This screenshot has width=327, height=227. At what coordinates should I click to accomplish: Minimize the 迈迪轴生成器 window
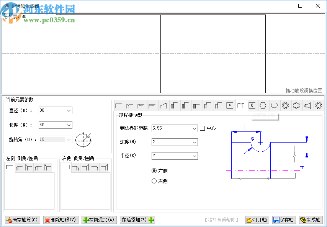coord(283,6)
